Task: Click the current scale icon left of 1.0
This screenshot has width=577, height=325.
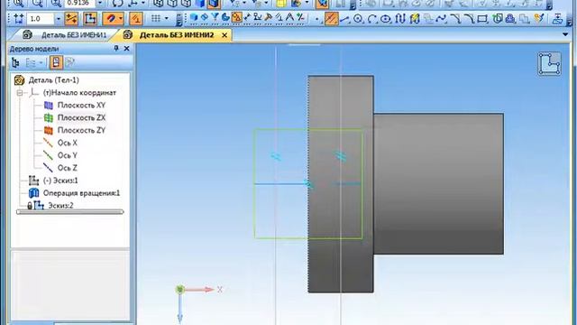Action: pos(18,18)
